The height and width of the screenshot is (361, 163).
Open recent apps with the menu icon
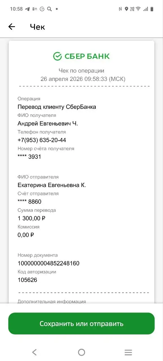coord(128,352)
